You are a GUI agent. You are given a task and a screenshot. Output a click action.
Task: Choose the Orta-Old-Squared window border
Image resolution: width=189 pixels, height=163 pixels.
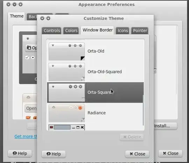pos(95,72)
